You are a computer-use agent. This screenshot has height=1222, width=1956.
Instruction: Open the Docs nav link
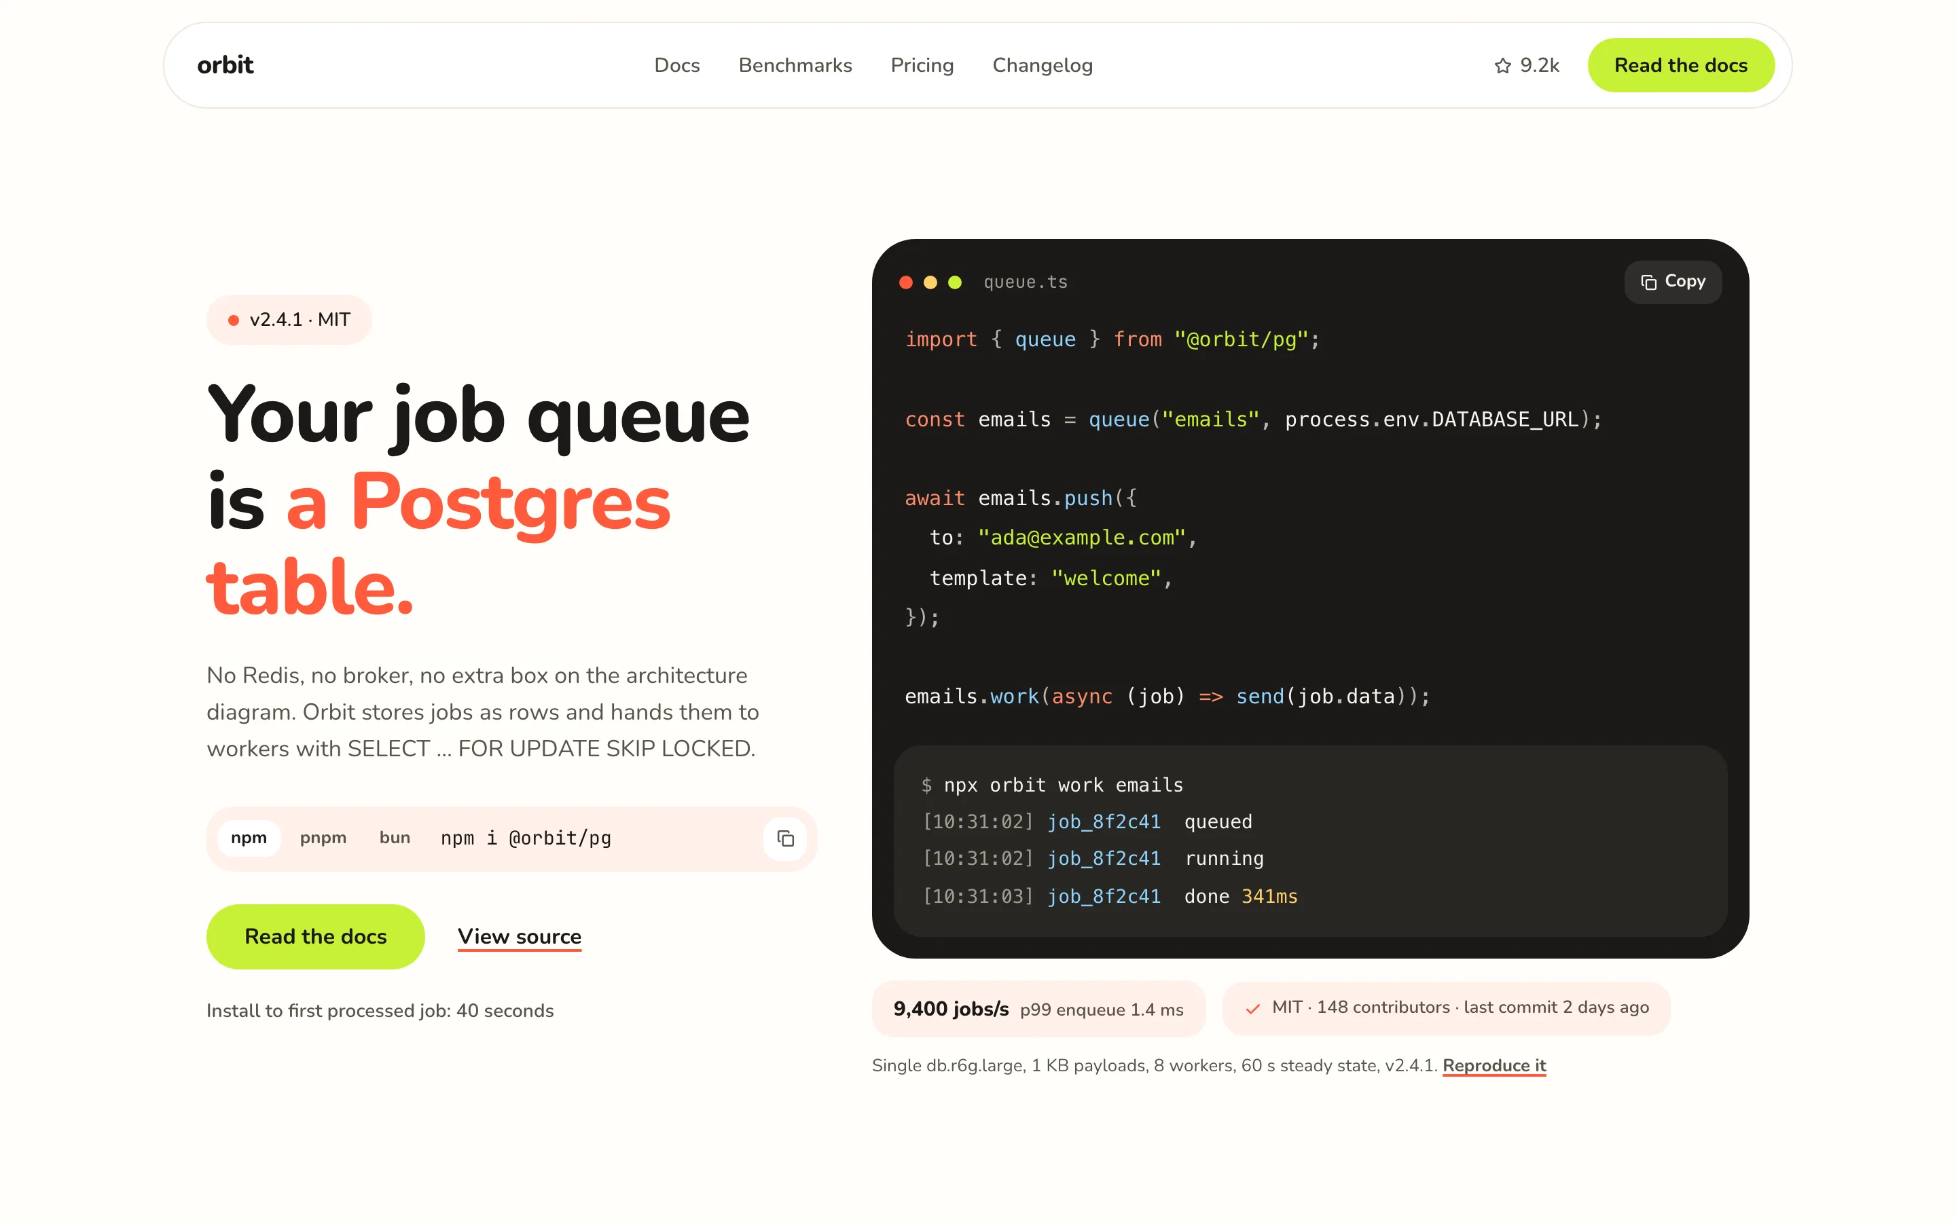(x=676, y=65)
